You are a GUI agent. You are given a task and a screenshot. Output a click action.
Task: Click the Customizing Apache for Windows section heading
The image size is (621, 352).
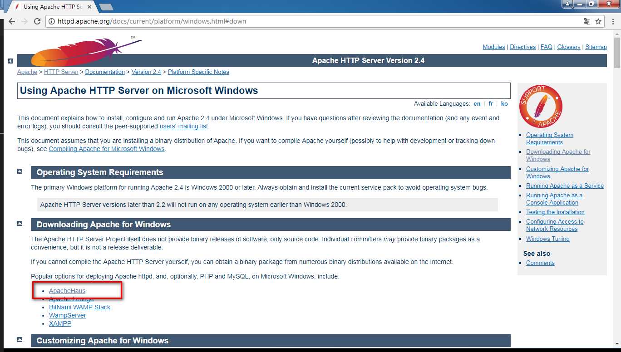tap(103, 341)
